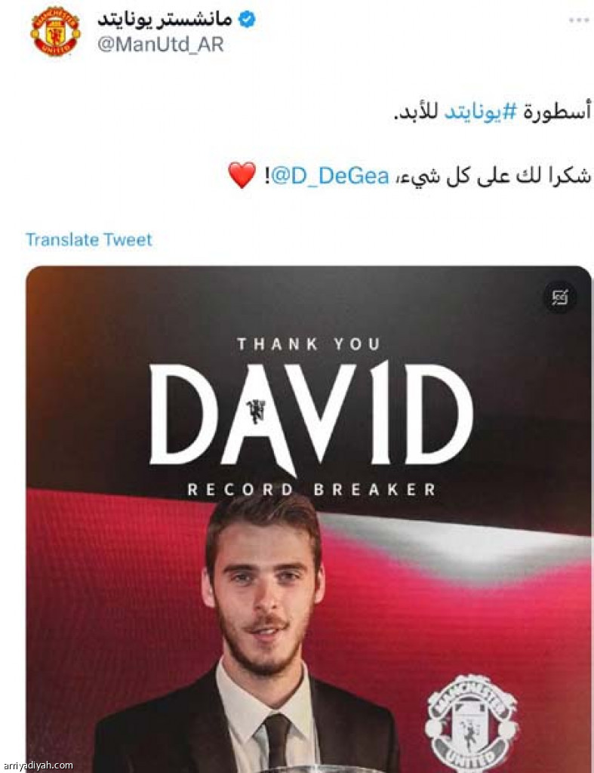The height and width of the screenshot is (773, 594).
Task: Click the RECORD BREAKER caption text
Action: click(312, 489)
